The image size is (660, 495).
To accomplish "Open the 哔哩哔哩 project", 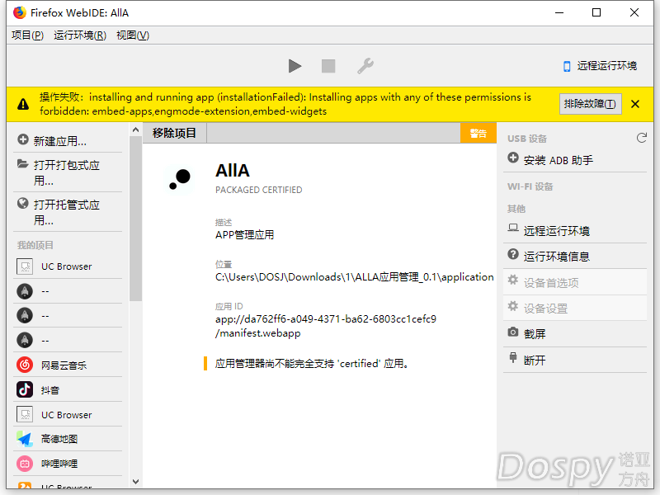I will 59,464.
